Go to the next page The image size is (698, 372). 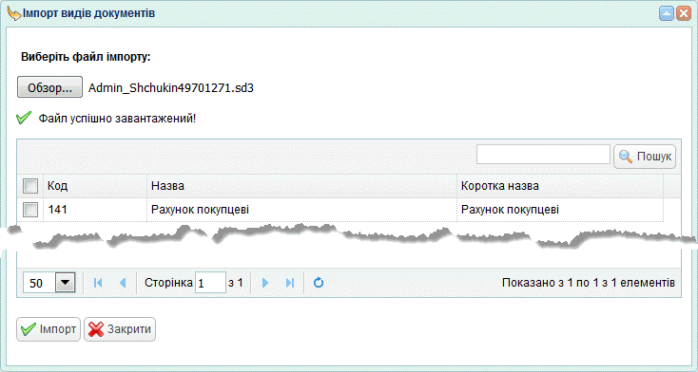[265, 283]
